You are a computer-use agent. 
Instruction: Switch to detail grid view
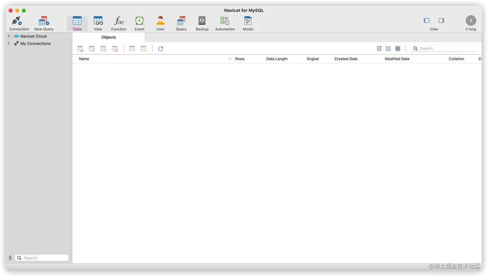[398, 48]
